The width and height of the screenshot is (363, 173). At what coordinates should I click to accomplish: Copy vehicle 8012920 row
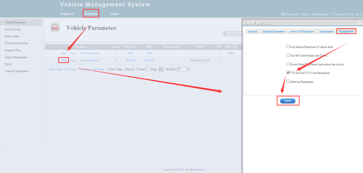tap(73, 60)
